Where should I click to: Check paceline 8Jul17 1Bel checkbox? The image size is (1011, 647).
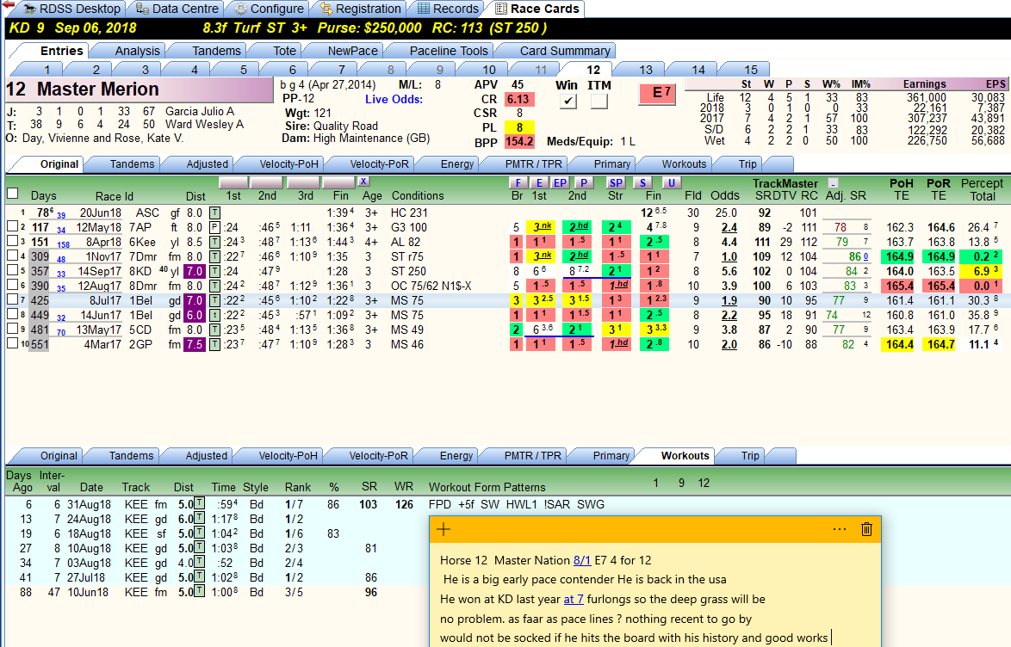click(12, 299)
